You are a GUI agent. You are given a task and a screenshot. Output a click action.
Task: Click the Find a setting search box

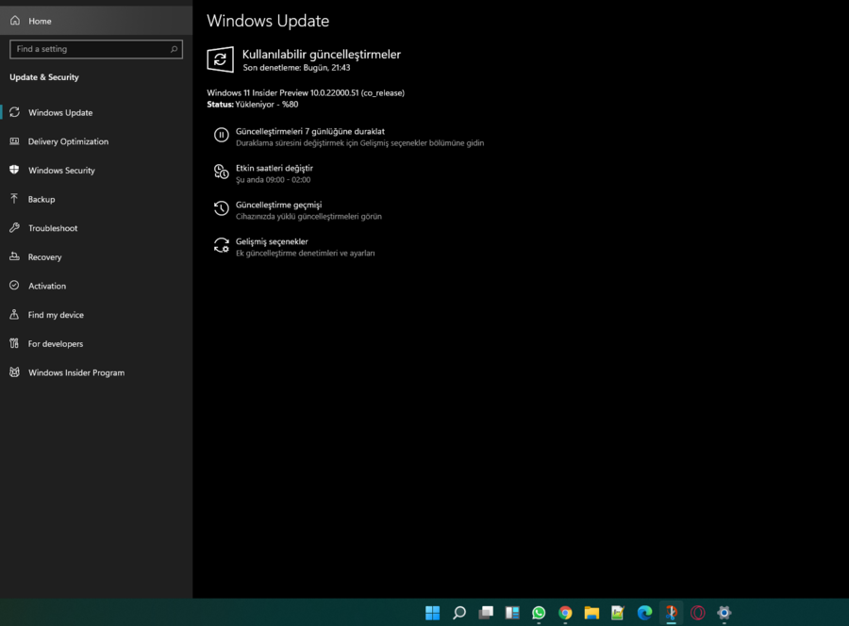tap(90, 49)
